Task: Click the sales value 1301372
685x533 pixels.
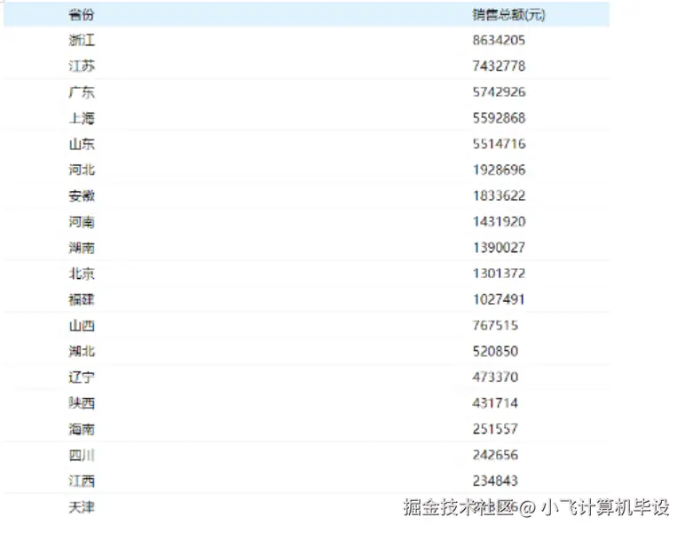Action: coord(499,274)
